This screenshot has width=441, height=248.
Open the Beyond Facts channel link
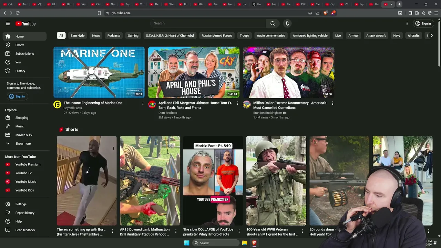[73, 108]
